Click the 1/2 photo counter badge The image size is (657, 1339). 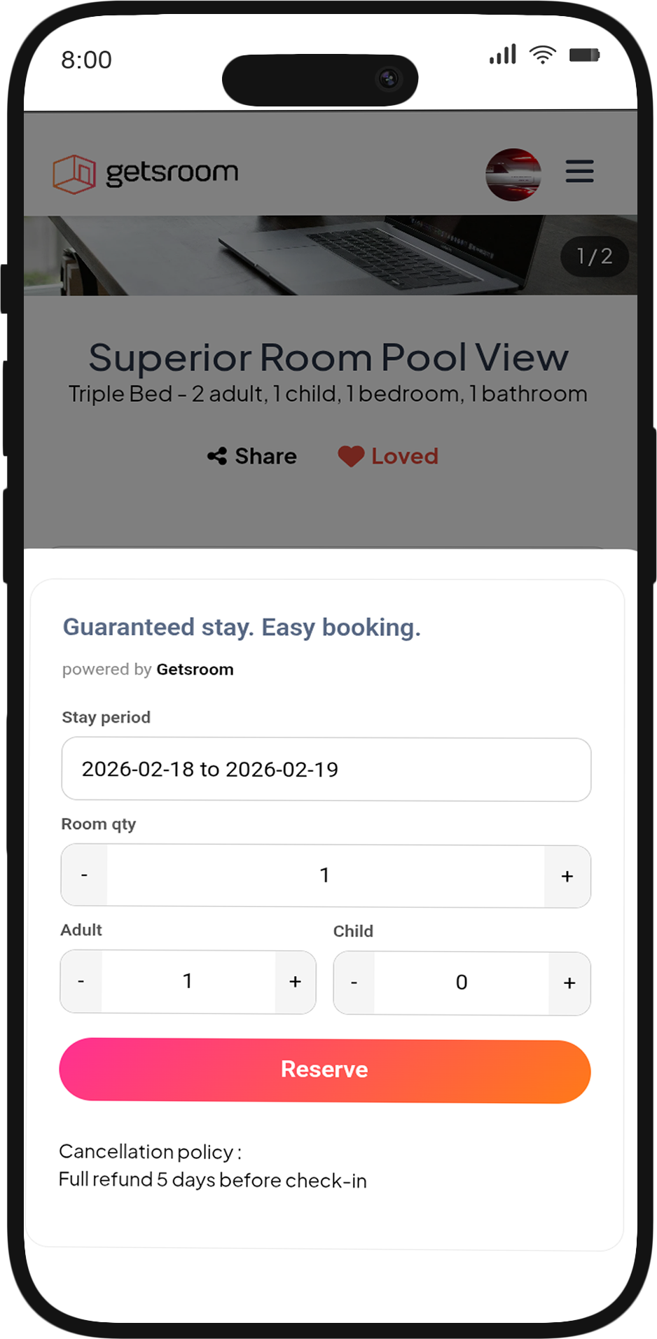click(x=594, y=256)
